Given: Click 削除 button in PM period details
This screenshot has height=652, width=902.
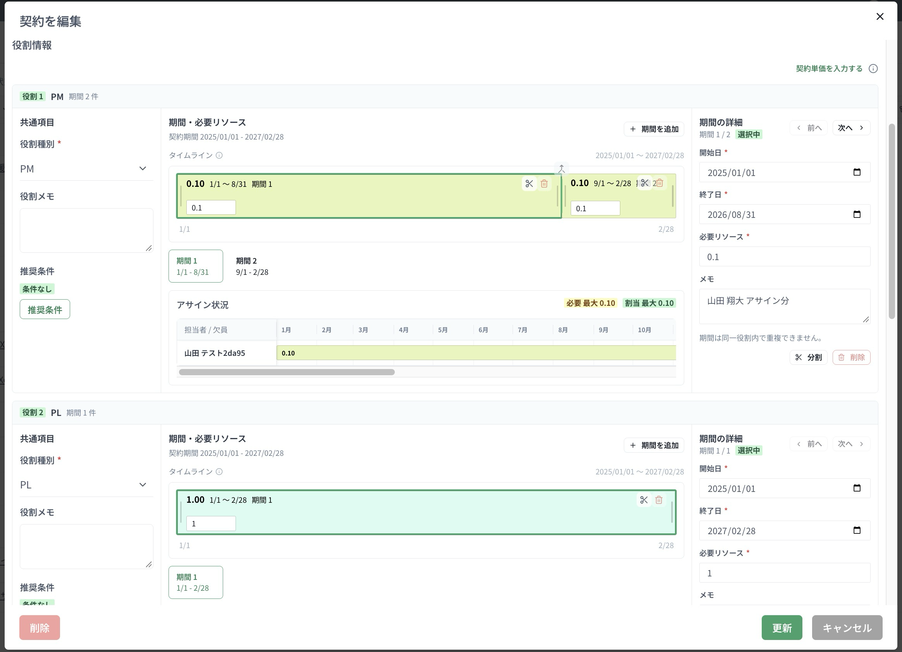Looking at the screenshot, I should pyautogui.click(x=852, y=358).
